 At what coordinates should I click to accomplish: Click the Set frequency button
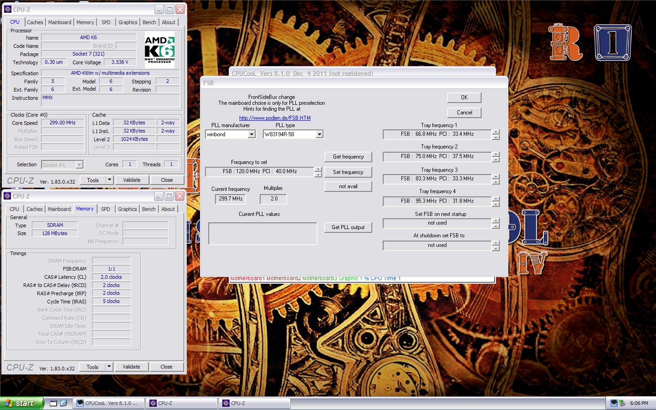[348, 172]
